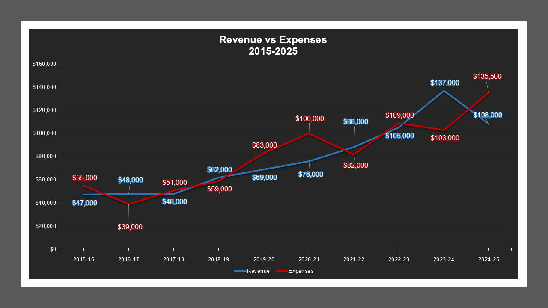548x308 pixels.
Task: Click the $55,000 expenses data label
Action: point(85,178)
